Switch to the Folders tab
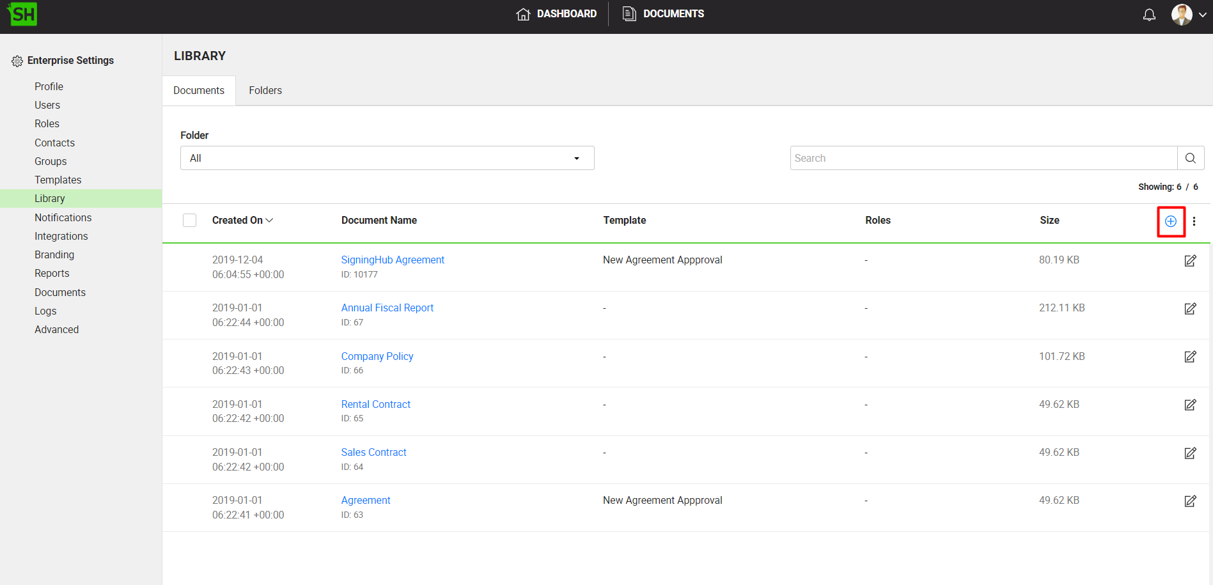The height and width of the screenshot is (585, 1213). click(x=265, y=91)
